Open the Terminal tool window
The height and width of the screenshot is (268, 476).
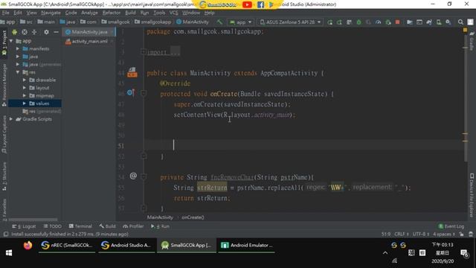80,226
